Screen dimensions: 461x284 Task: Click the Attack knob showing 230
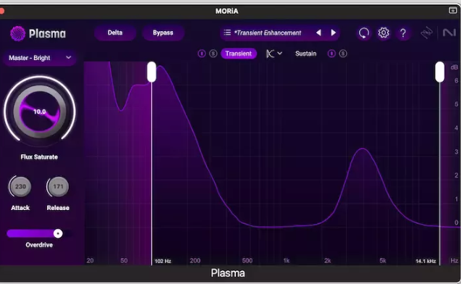[20, 186]
